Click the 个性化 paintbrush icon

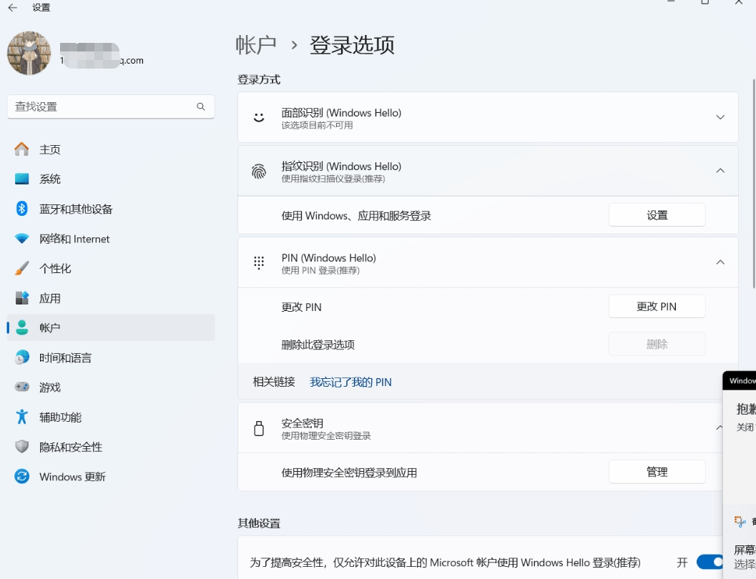(21, 268)
